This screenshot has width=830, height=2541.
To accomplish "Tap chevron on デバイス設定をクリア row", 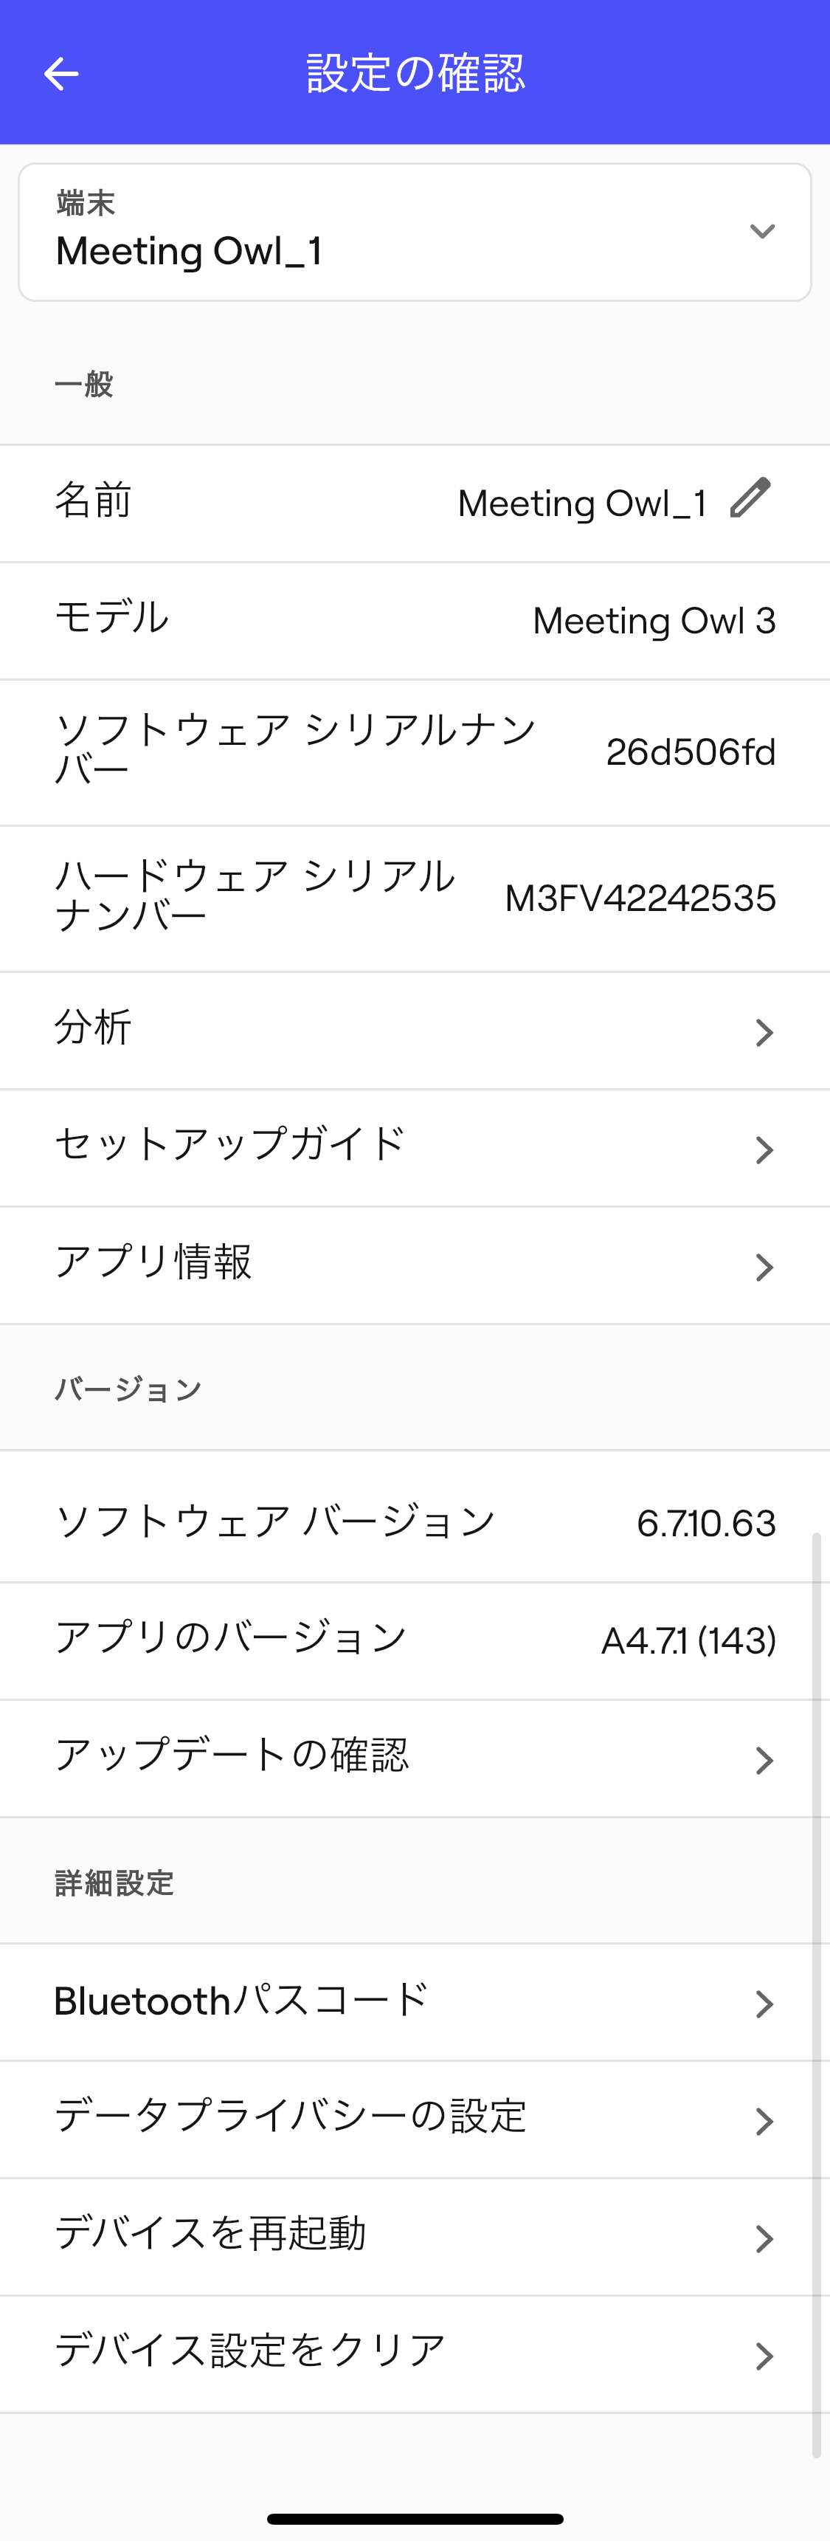I will [x=764, y=2356].
